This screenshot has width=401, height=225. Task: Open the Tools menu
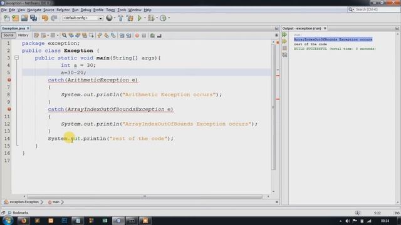pyautogui.click(x=122, y=10)
